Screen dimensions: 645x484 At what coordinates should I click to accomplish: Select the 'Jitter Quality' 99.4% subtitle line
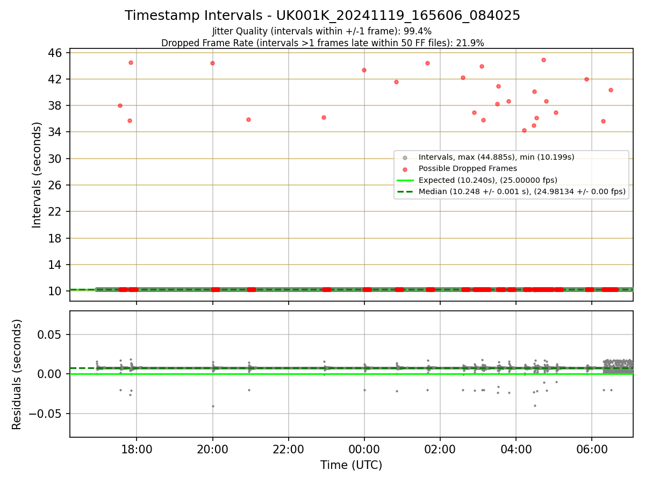322,31
